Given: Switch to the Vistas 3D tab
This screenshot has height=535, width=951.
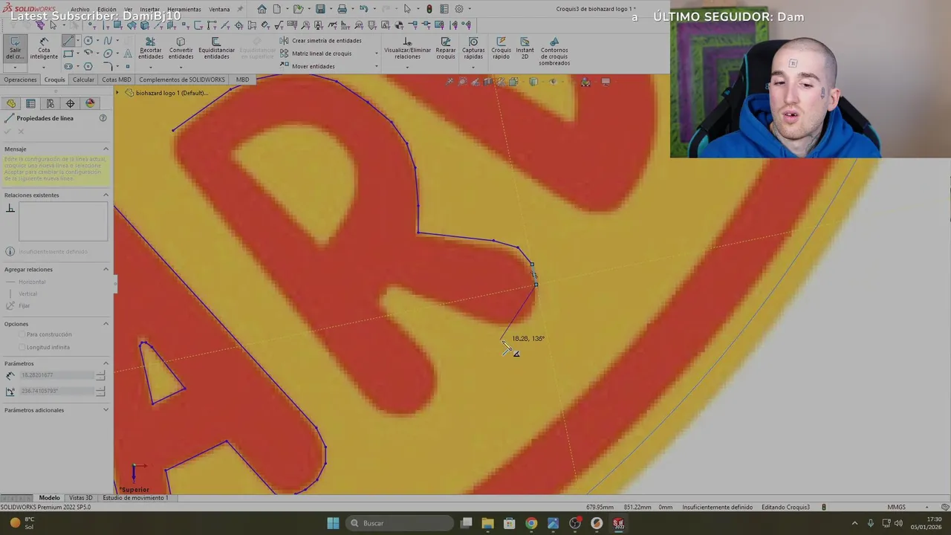Looking at the screenshot, I should [80, 498].
